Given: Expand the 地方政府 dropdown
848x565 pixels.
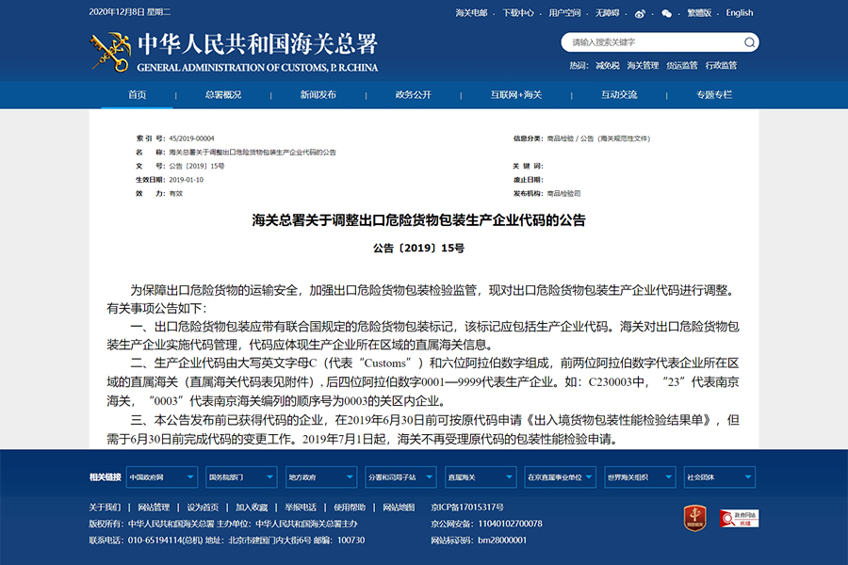Looking at the screenshot, I should [x=321, y=476].
